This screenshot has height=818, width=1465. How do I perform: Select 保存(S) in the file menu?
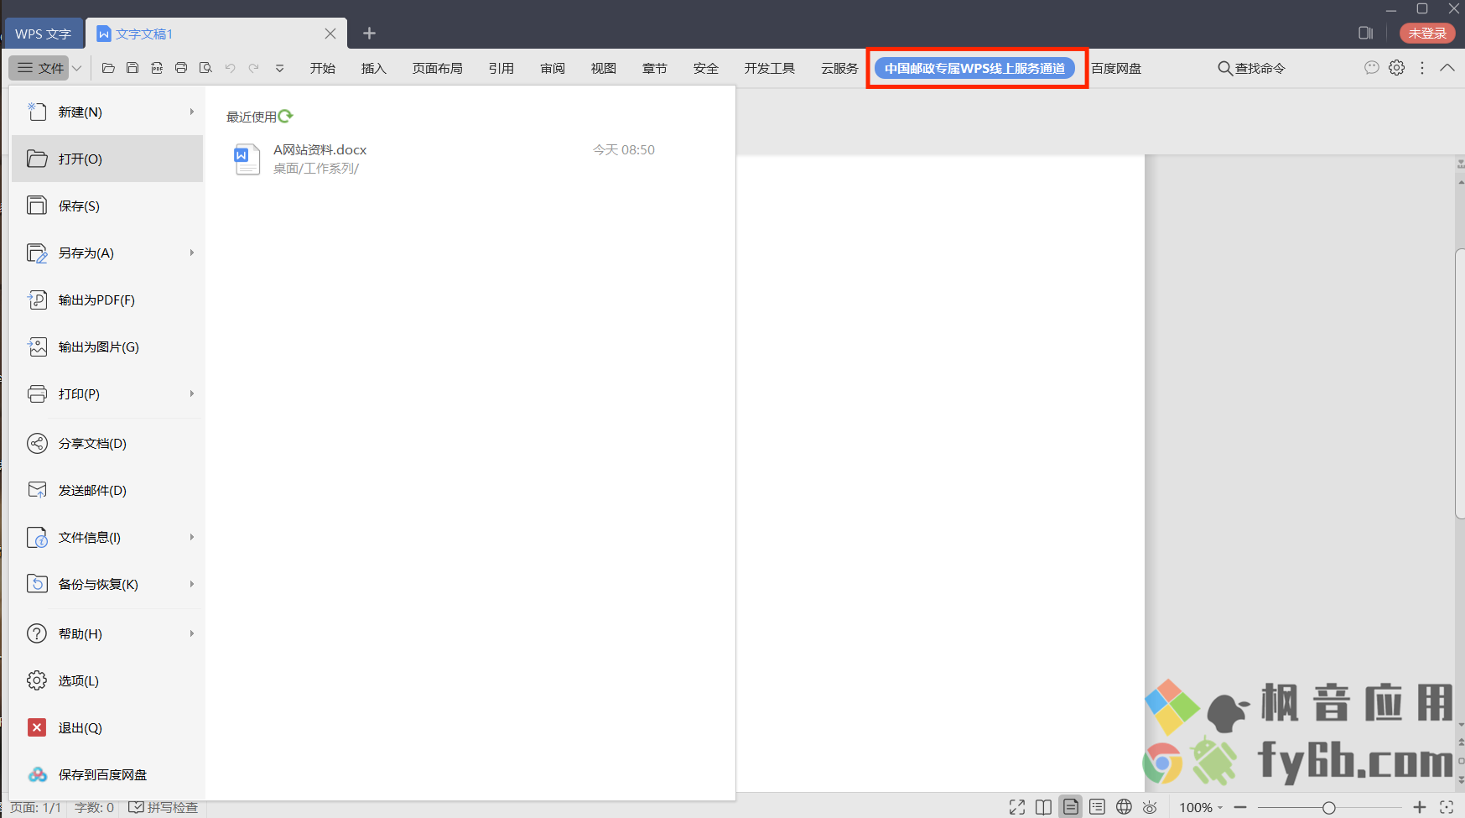pos(107,206)
